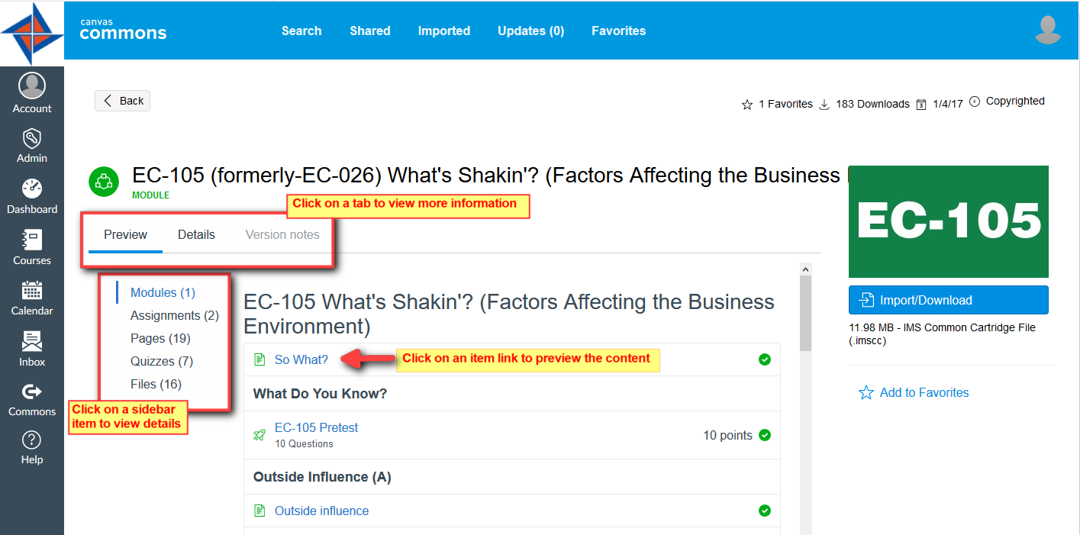This screenshot has height=535, width=1080.
Task: Click the Commons arrow icon in sidebar
Action: (32, 392)
